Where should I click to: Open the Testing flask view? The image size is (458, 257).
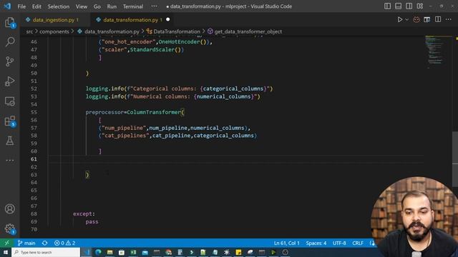point(9,141)
